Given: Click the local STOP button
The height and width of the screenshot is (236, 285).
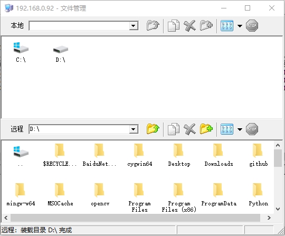Looking at the screenshot, I should (252, 26).
